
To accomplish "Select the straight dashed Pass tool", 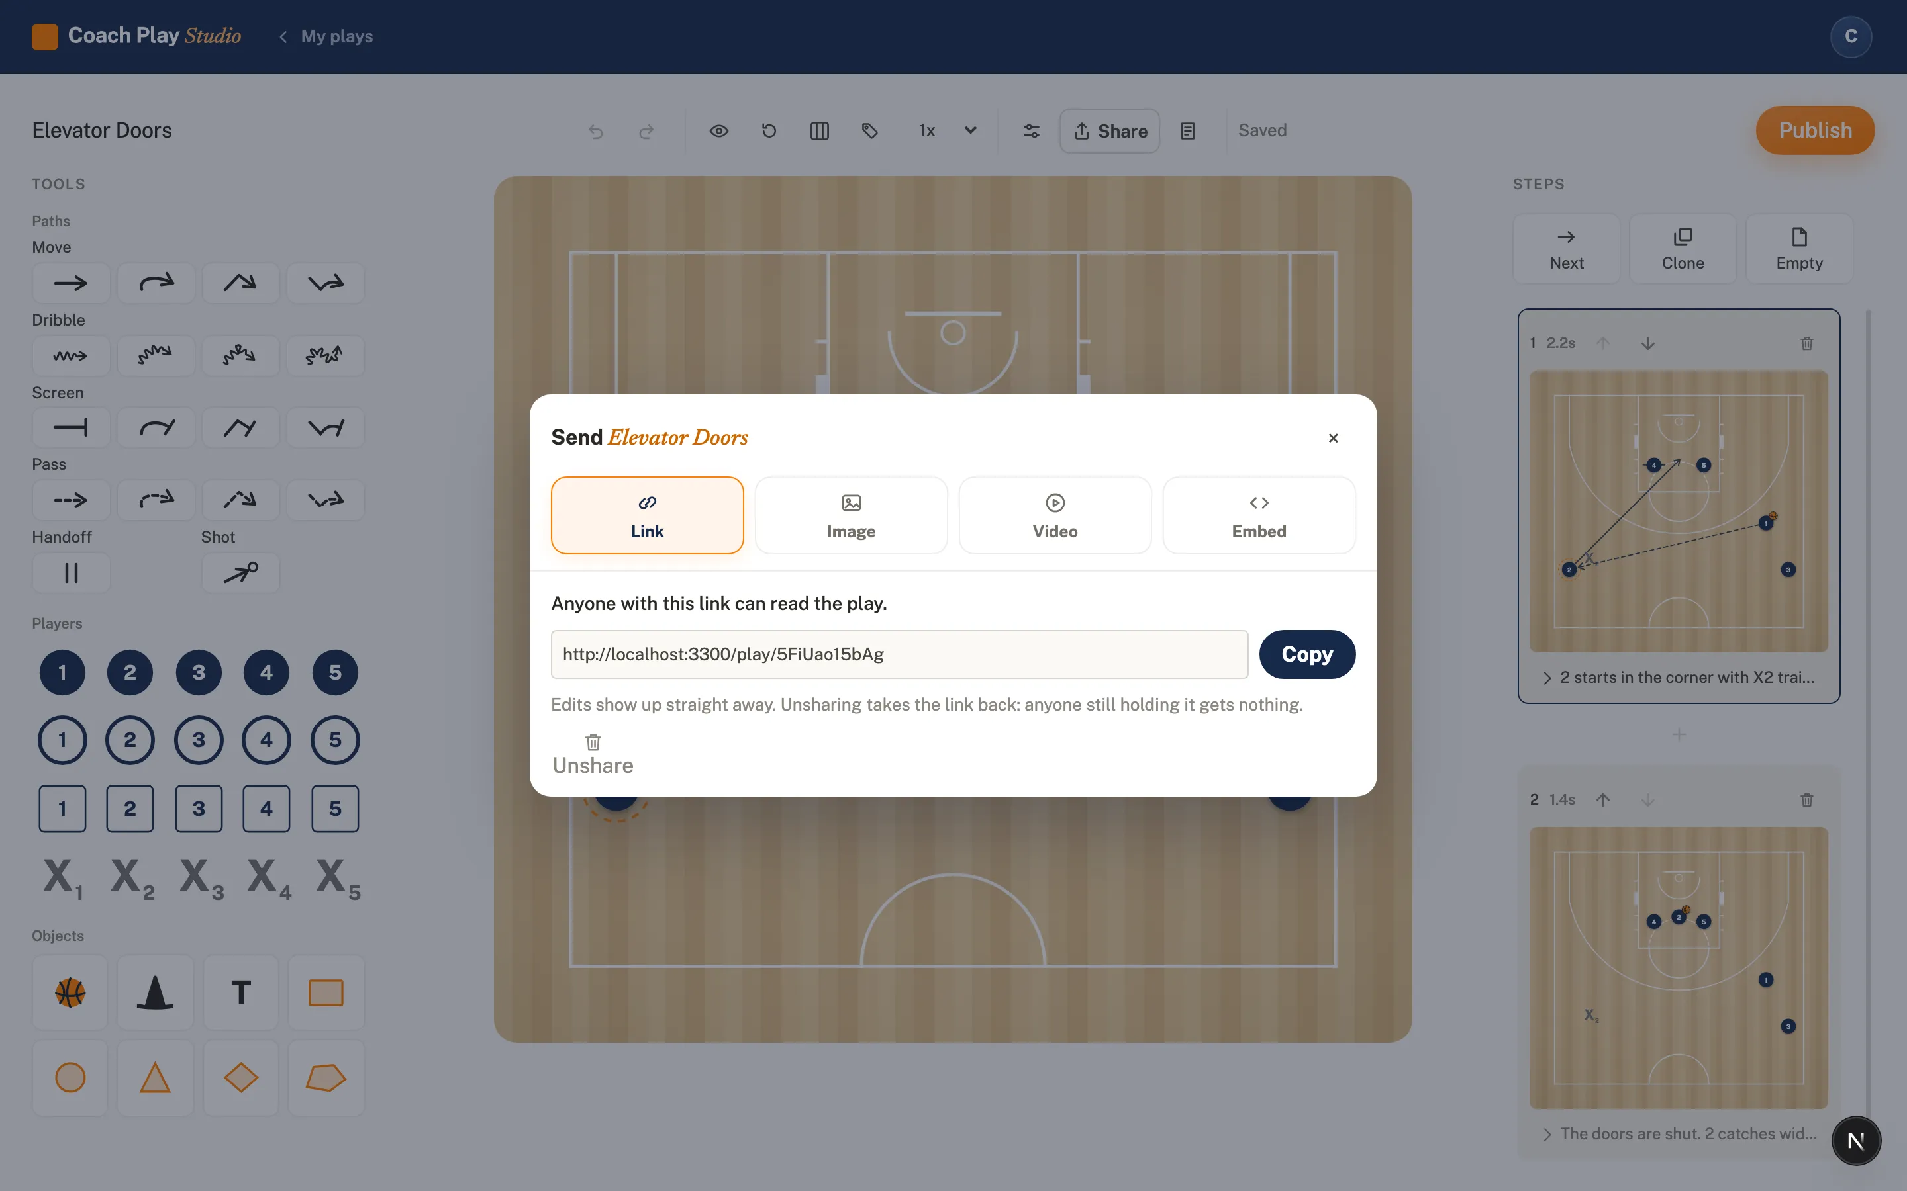I will coord(71,500).
